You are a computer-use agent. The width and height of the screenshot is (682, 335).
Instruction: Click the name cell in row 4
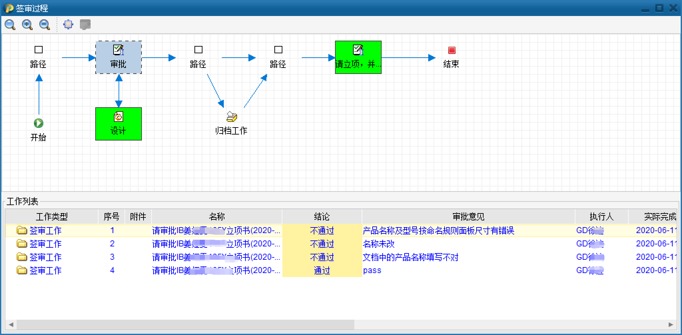[216, 270]
